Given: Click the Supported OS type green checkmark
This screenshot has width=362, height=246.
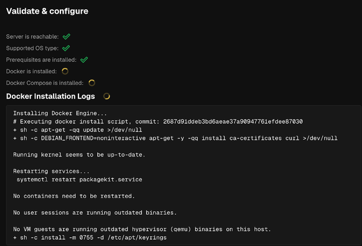Looking at the screenshot, I should coord(66,48).
